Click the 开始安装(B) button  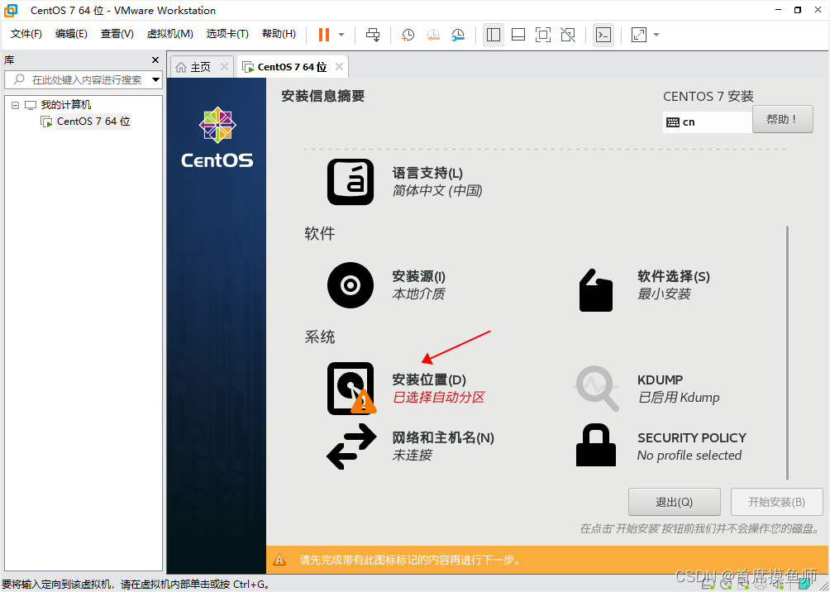776,502
